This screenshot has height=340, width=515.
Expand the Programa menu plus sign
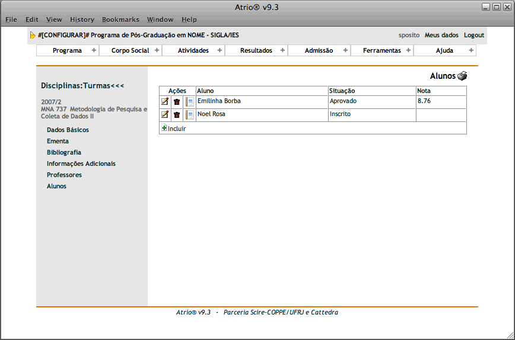[x=94, y=50]
